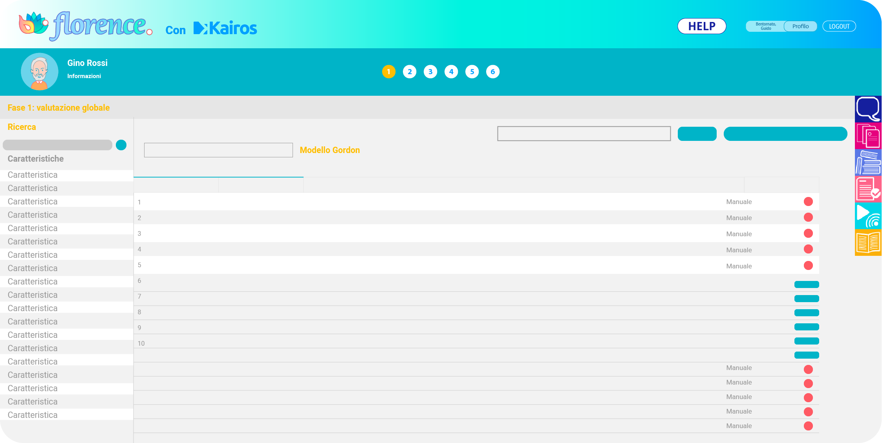
Task: Click Gino Rossi's patient avatar
Action: tap(39, 72)
